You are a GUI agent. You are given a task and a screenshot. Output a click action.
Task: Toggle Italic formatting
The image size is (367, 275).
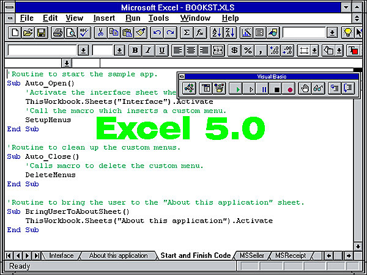coord(148,50)
